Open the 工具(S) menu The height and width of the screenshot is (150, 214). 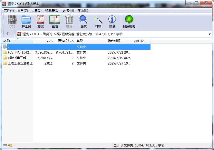coord(37,10)
